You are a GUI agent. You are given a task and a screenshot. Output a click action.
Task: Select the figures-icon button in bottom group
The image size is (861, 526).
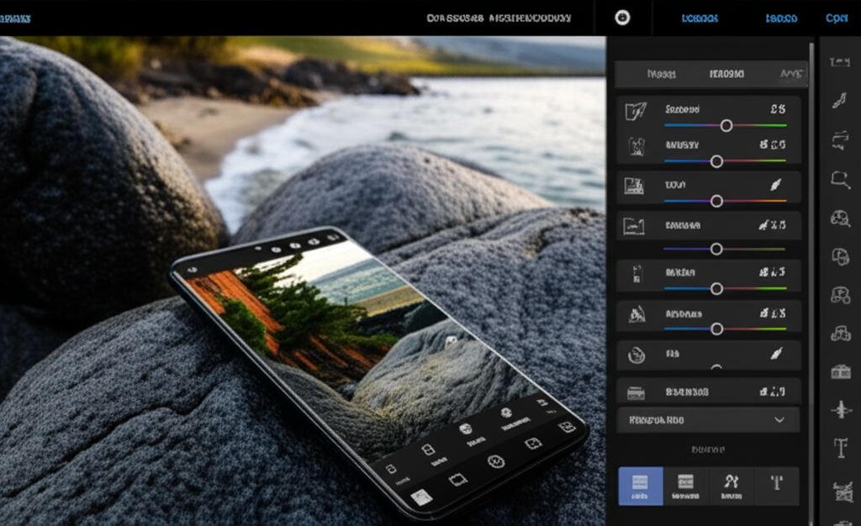(731, 486)
